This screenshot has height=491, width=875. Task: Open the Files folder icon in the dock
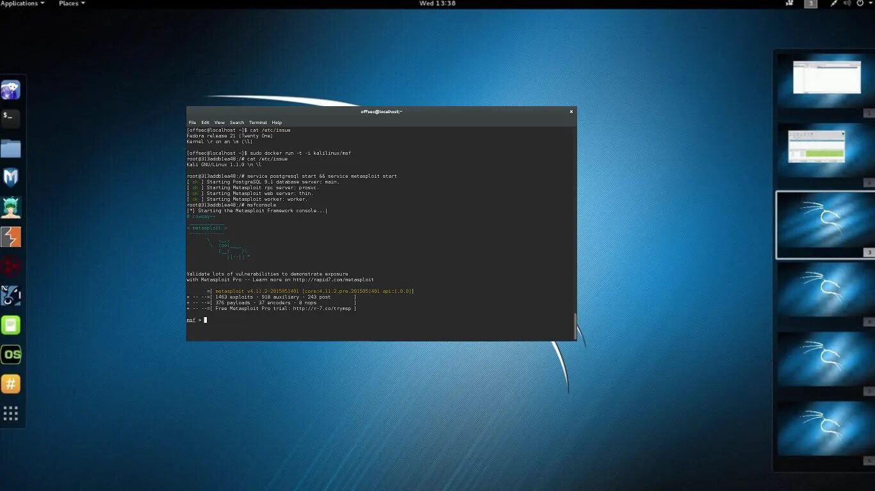11,148
